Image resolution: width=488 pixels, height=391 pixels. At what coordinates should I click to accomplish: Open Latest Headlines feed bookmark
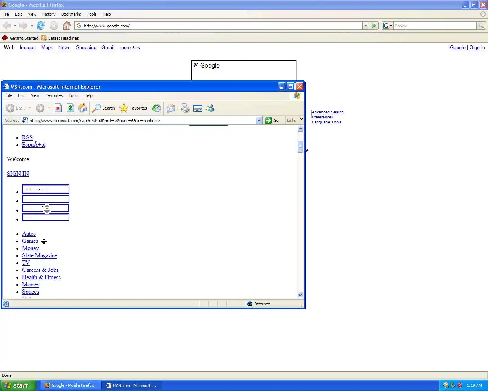point(60,38)
